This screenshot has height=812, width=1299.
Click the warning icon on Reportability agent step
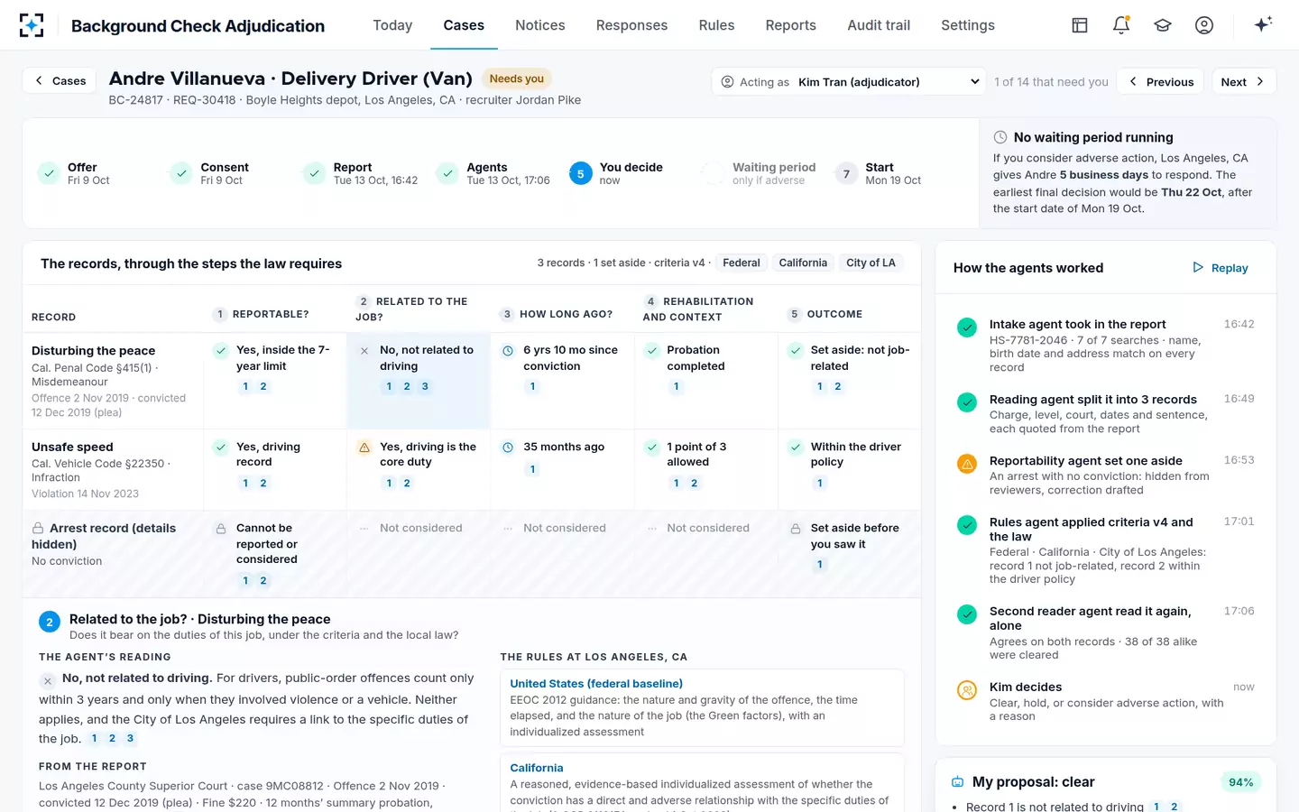(x=967, y=464)
